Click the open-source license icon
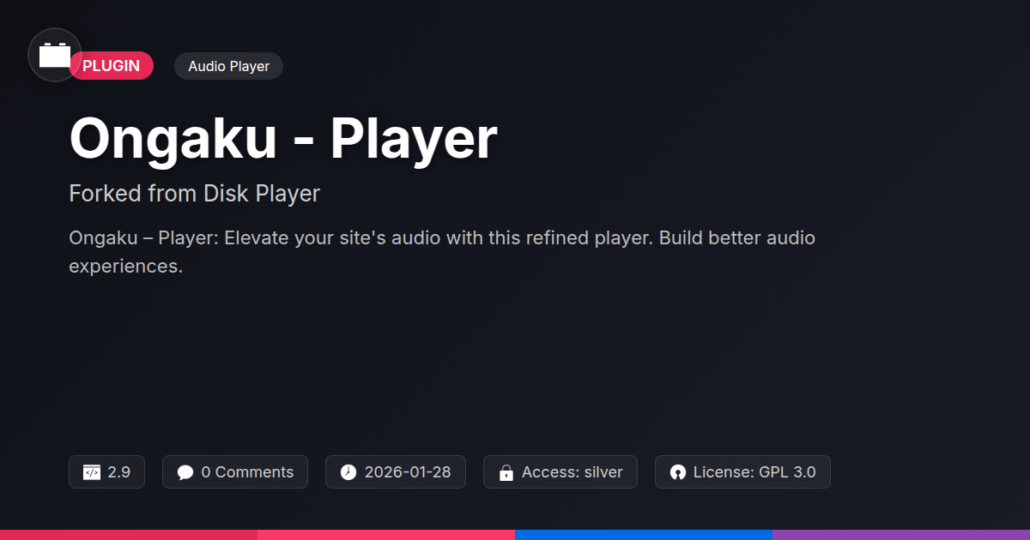This screenshot has height=540, width=1030. coord(678,472)
